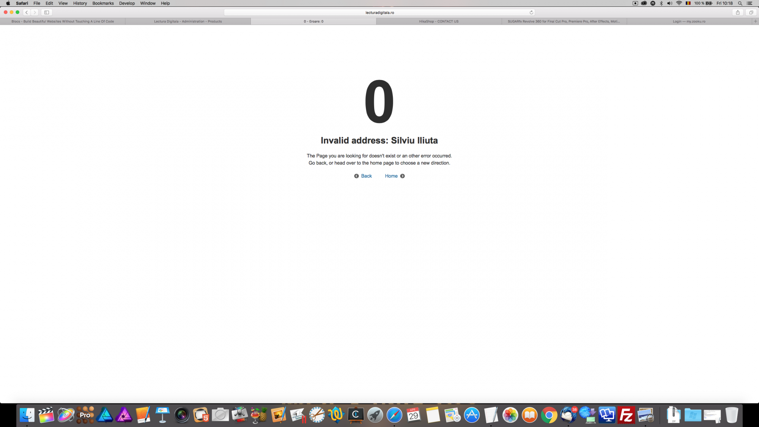The height and width of the screenshot is (427, 759).
Task: Switch to HikaShop - CONTACT US tab
Action: (x=439, y=21)
